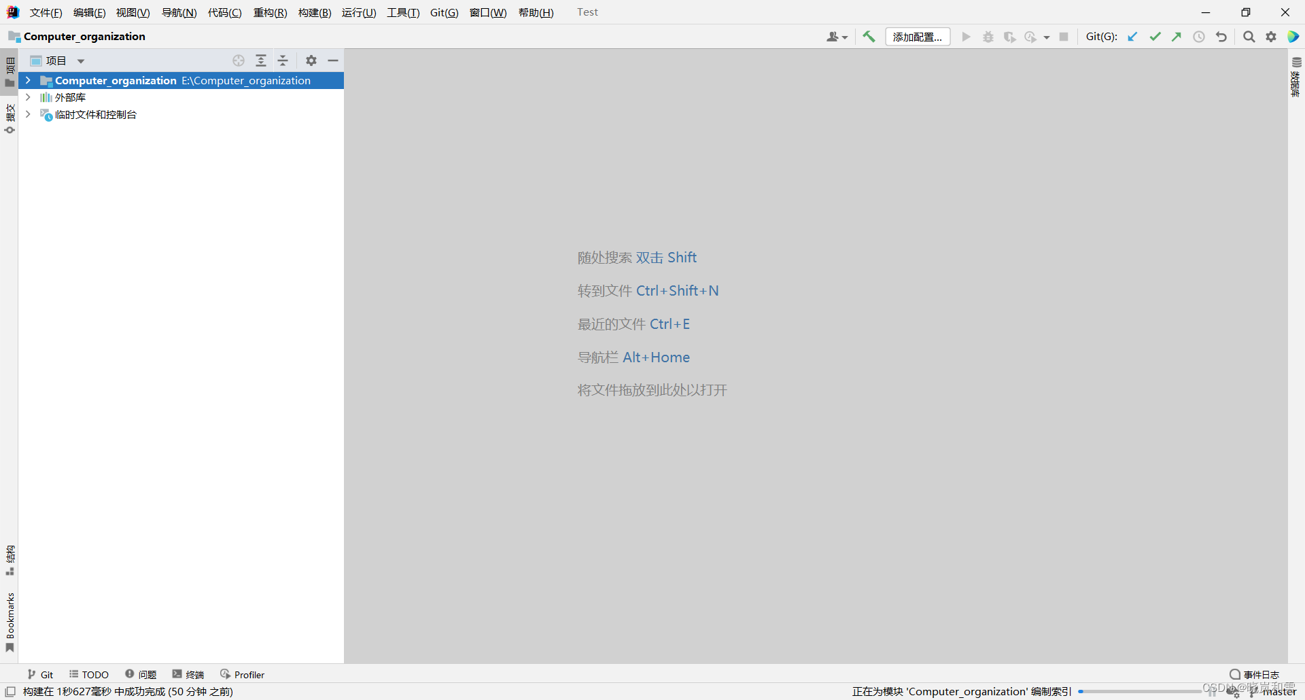Open the user account dropdown in the toolbar
Image resolution: width=1305 pixels, height=700 pixels.
[837, 37]
